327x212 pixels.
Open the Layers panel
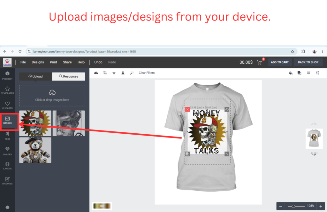[x=7, y=166]
